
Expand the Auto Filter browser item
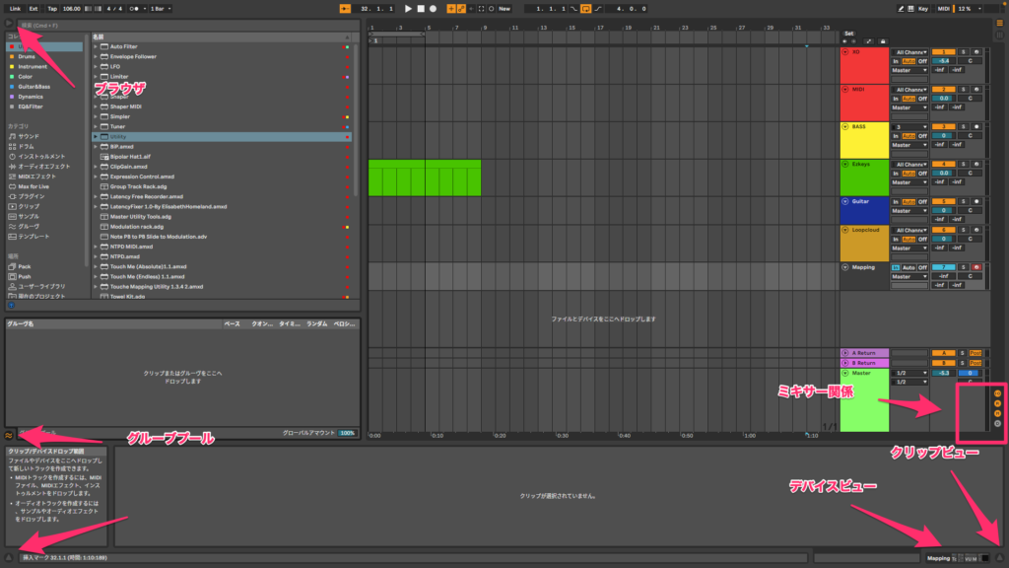[96, 46]
